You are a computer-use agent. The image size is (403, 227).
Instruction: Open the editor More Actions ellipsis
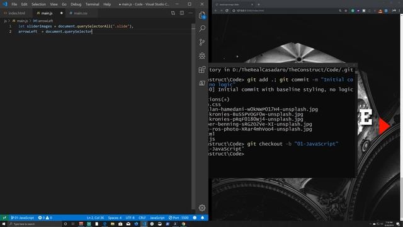tap(190, 13)
